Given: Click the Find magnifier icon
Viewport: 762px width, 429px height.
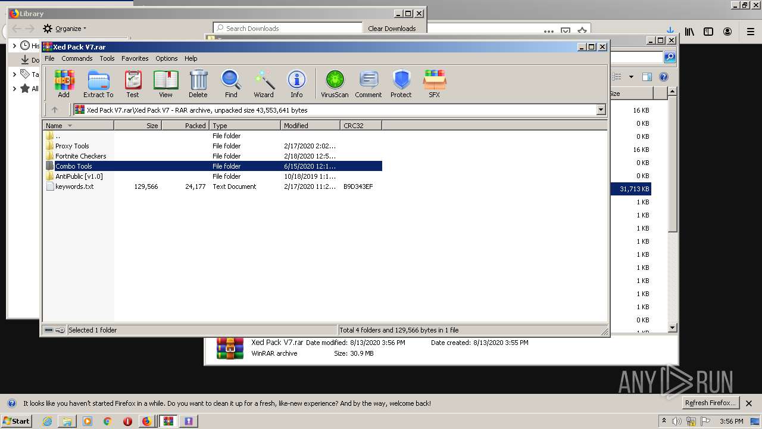Looking at the screenshot, I should pyautogui.click(x=231, y=83).
